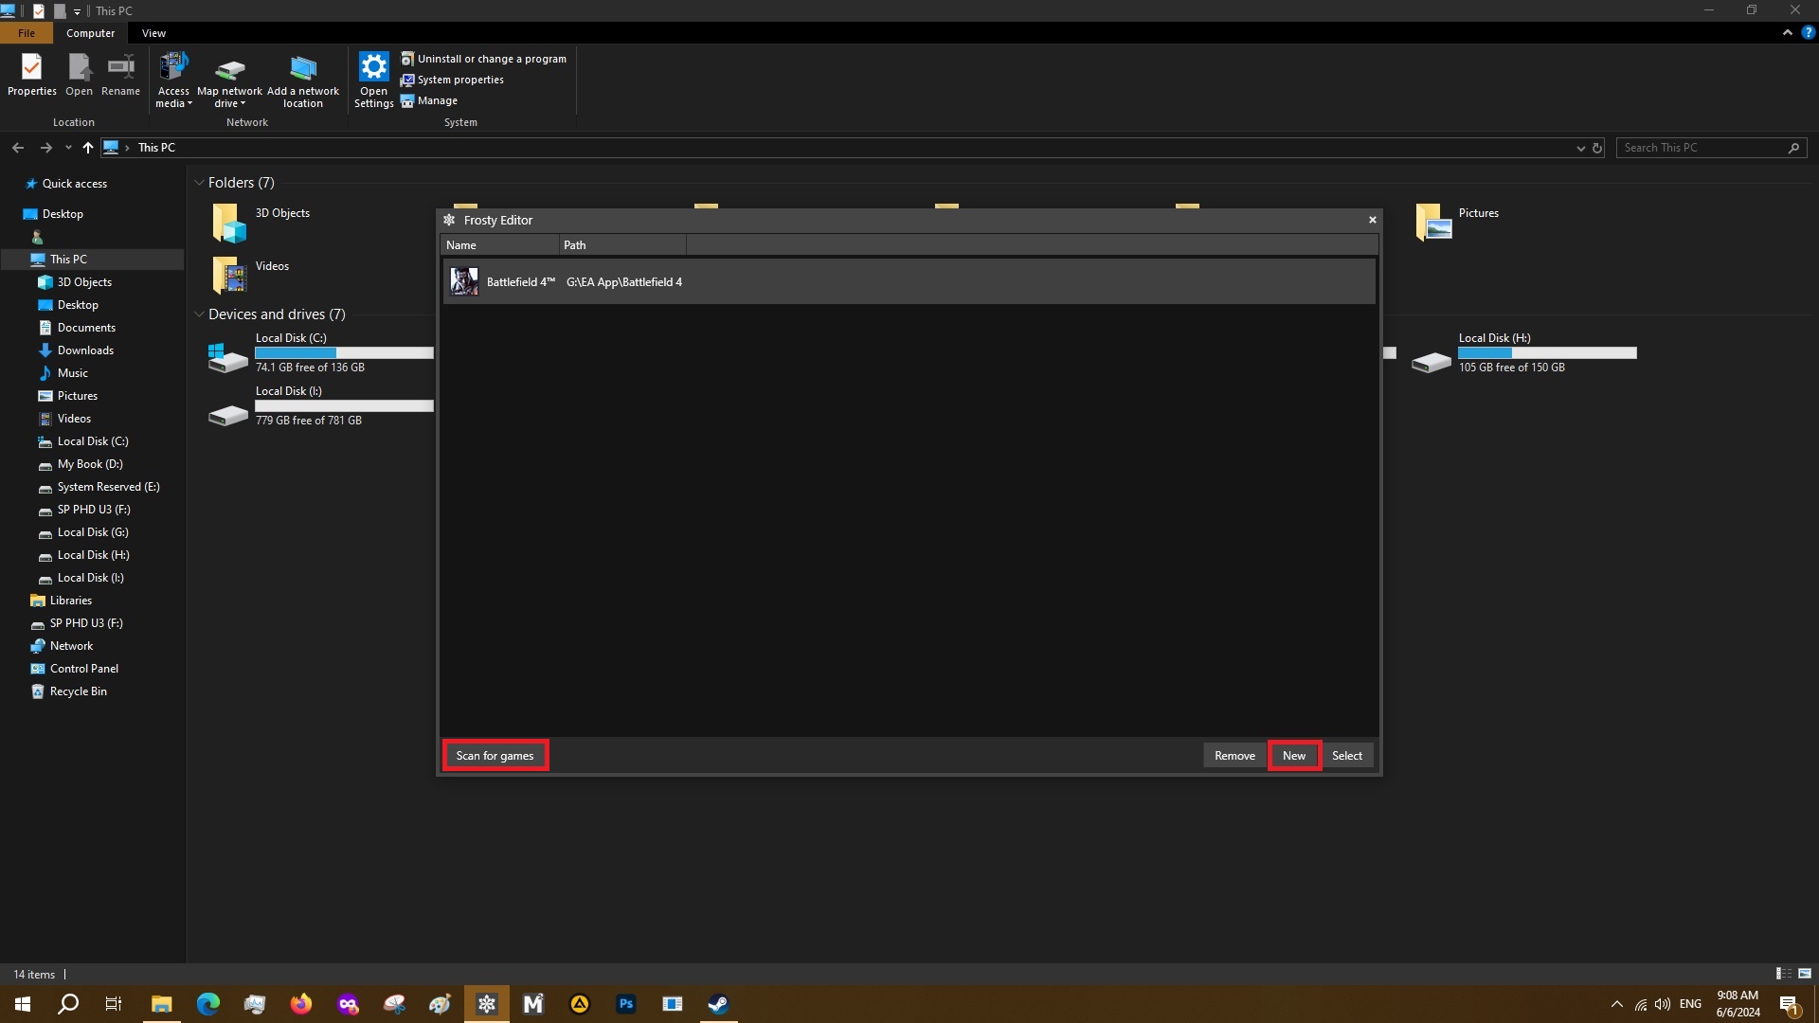
Task: Click the Photoshop taskbar icon
Action: (x=625, y=1004)
